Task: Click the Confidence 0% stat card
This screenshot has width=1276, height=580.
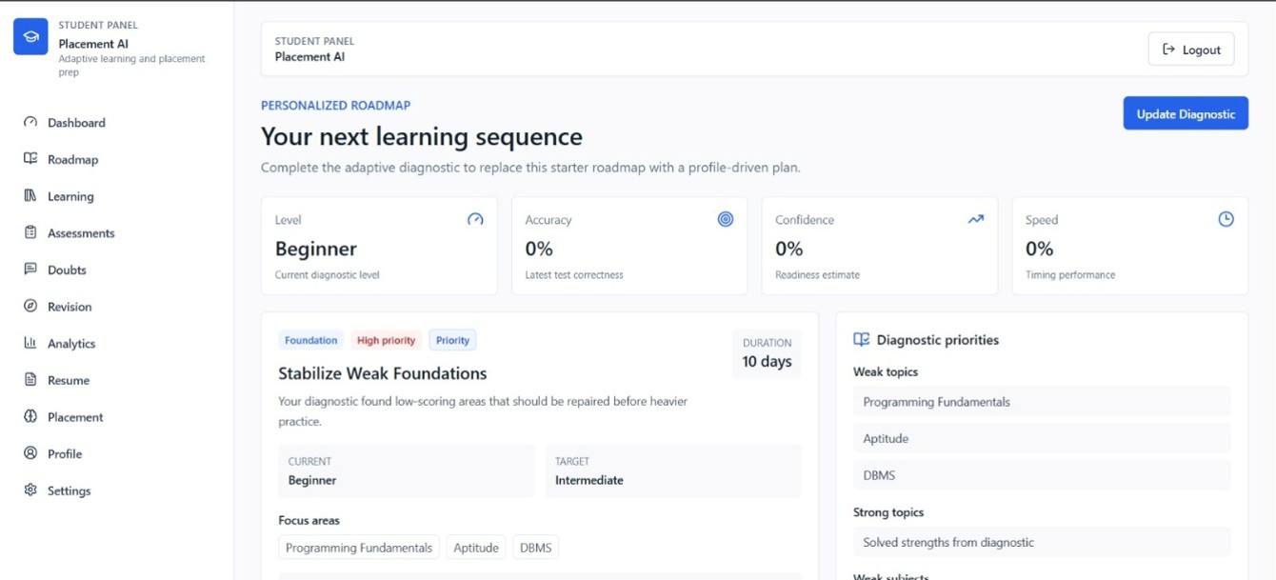Action: tap(880, 246)
